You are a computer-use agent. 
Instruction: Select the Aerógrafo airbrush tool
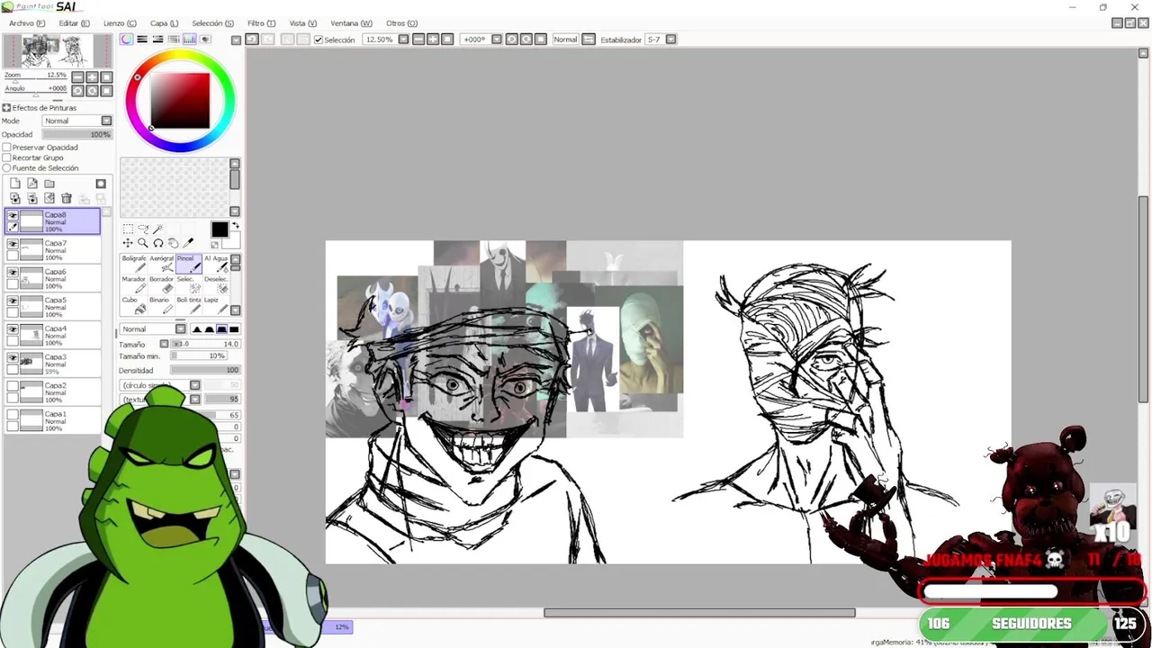click(x=161, y=264)
